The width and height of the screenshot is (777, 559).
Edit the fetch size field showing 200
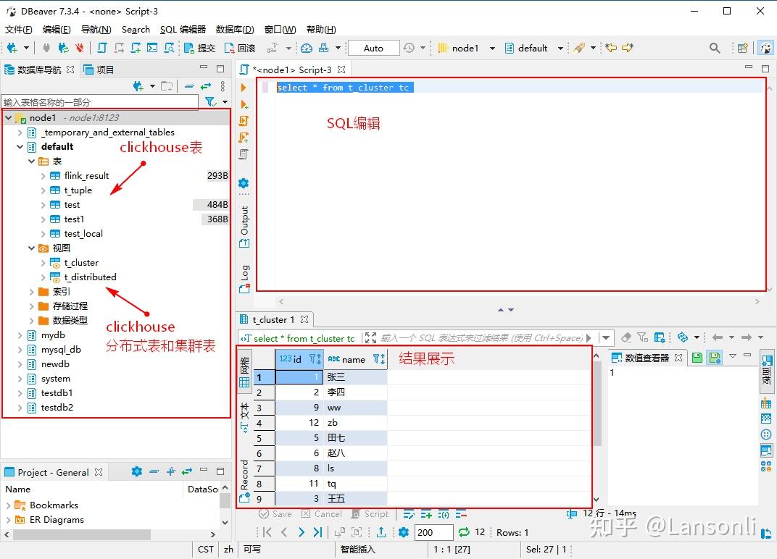(433, 531)
